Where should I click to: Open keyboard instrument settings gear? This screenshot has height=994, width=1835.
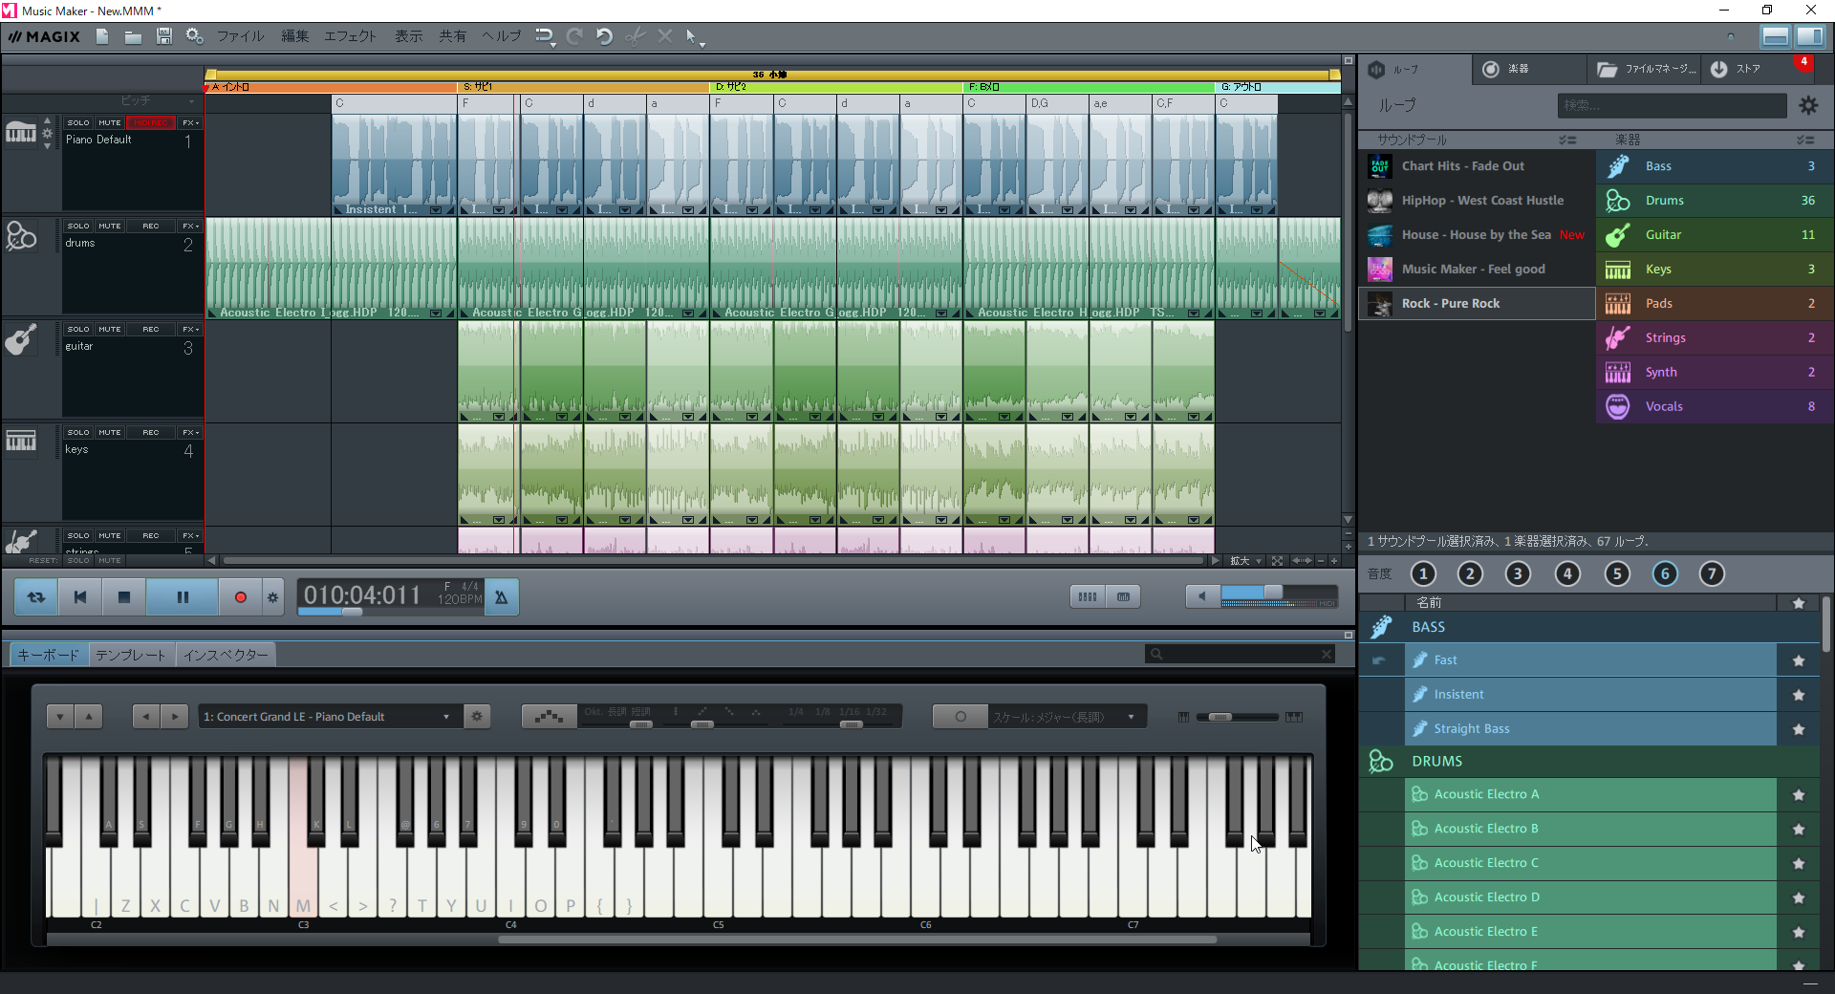[477, 717]
